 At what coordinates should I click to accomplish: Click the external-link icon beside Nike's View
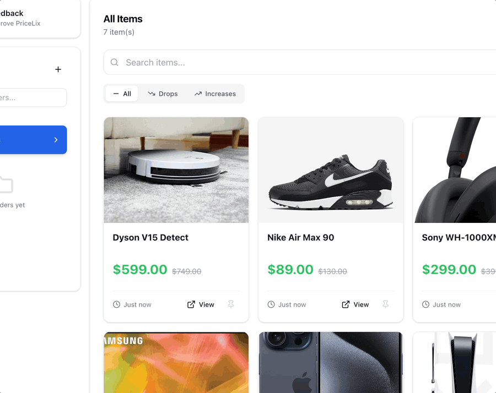[x=346, y=304]
